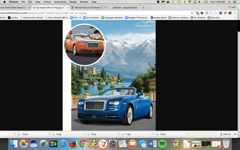Open the File menu
This screenshot has width=240, height=150.
[x=23, y=2]
